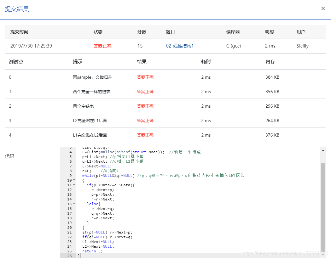Click memory value 296 KB
Viewport: 331px width, 259px height.
tap(272, 106)
